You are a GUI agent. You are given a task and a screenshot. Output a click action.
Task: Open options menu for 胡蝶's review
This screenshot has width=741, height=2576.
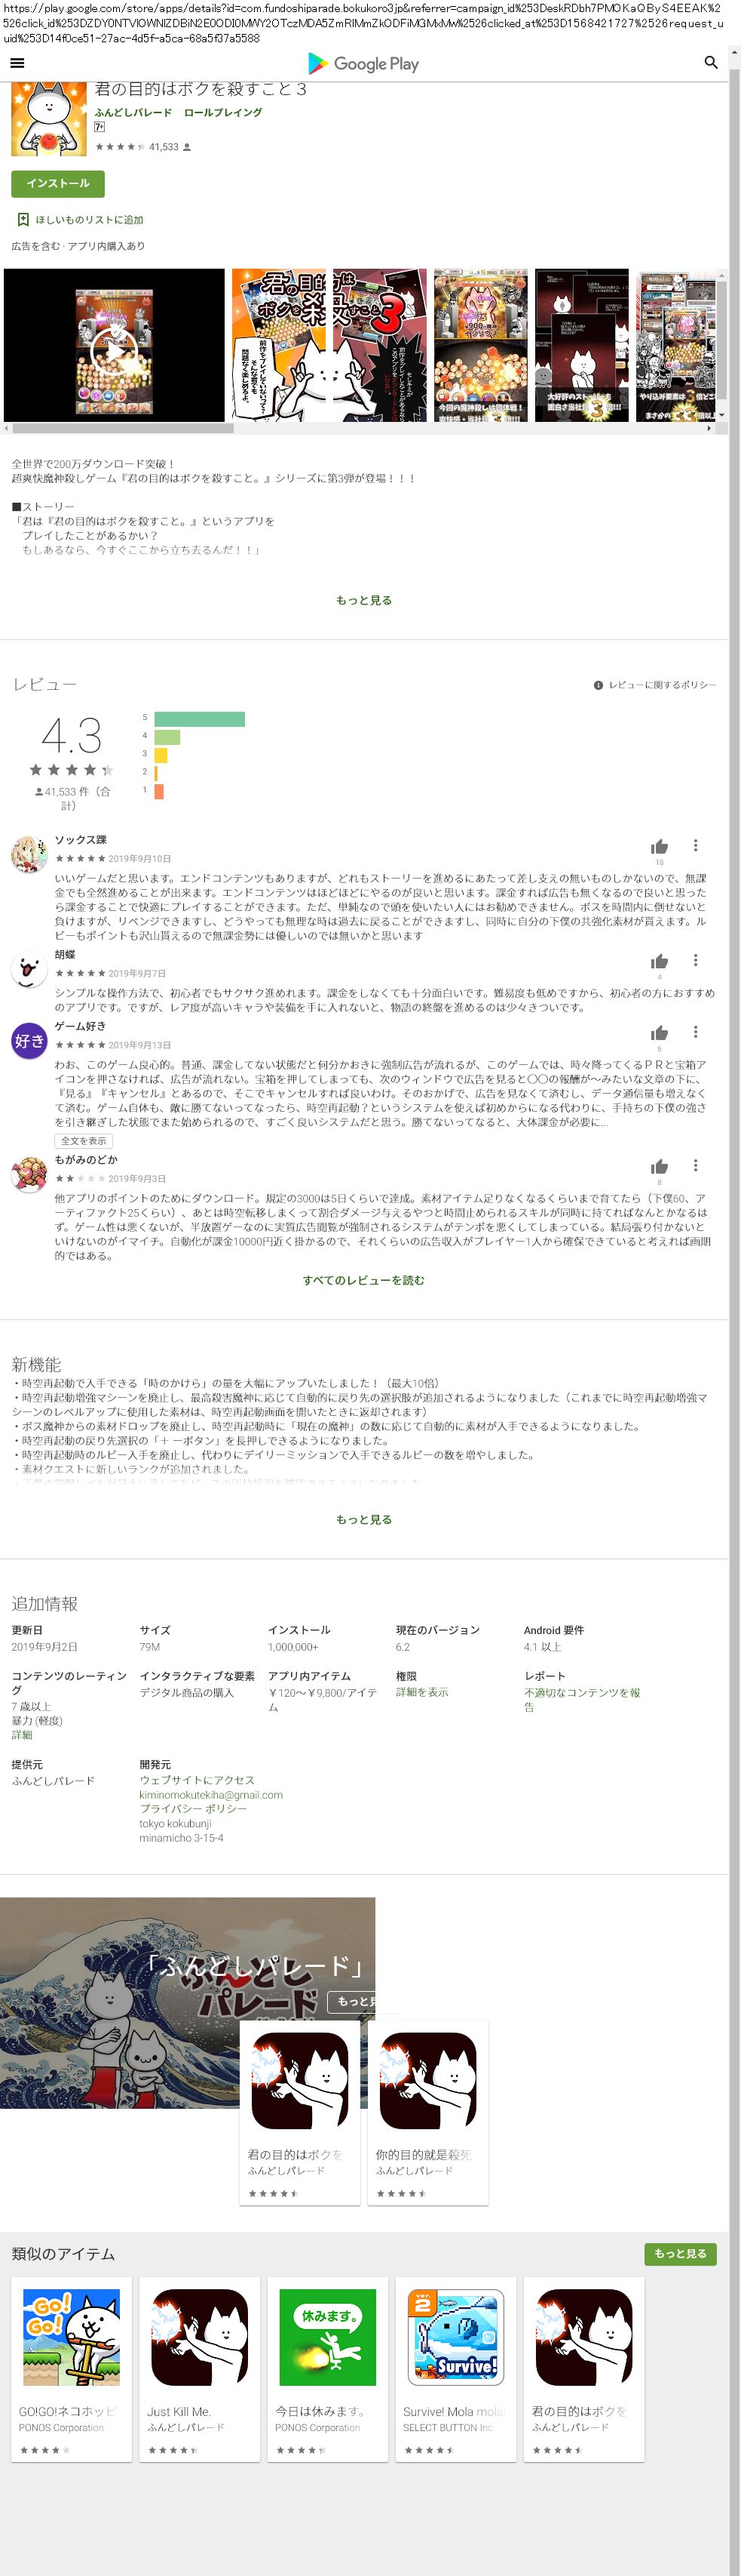[695, 961]
